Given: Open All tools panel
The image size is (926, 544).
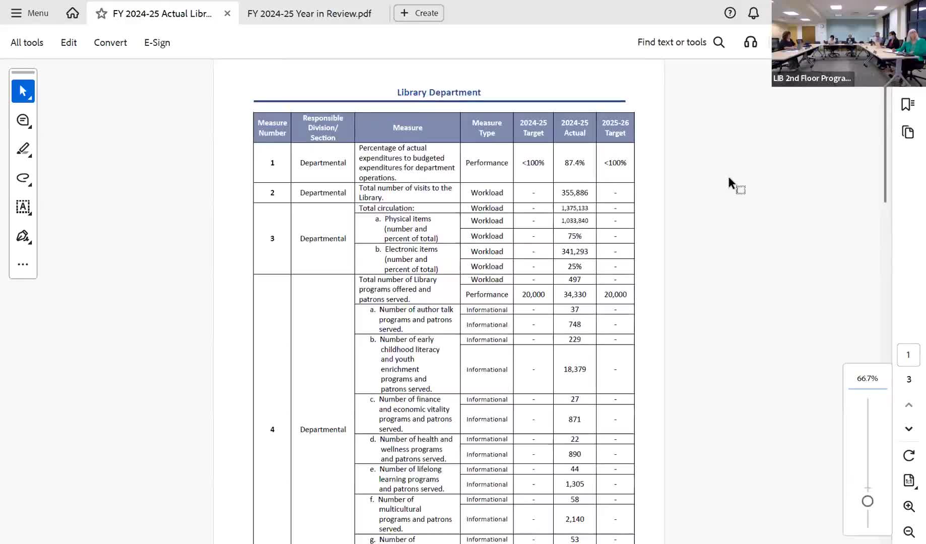Looking at the screenshot, I should click(x=27, y=43).
